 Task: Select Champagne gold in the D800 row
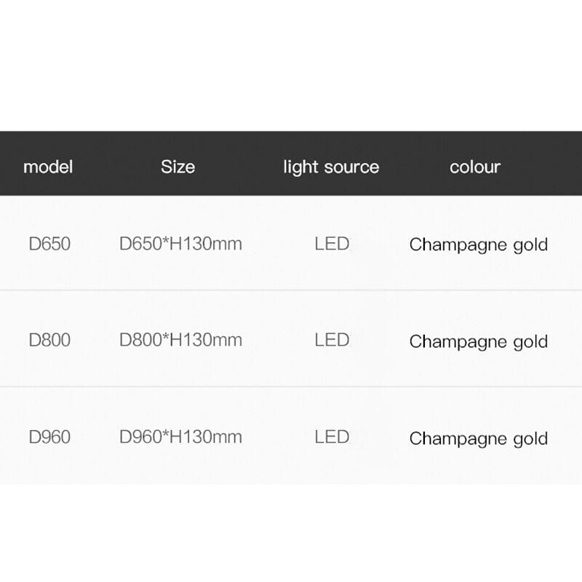pos(478,341)
